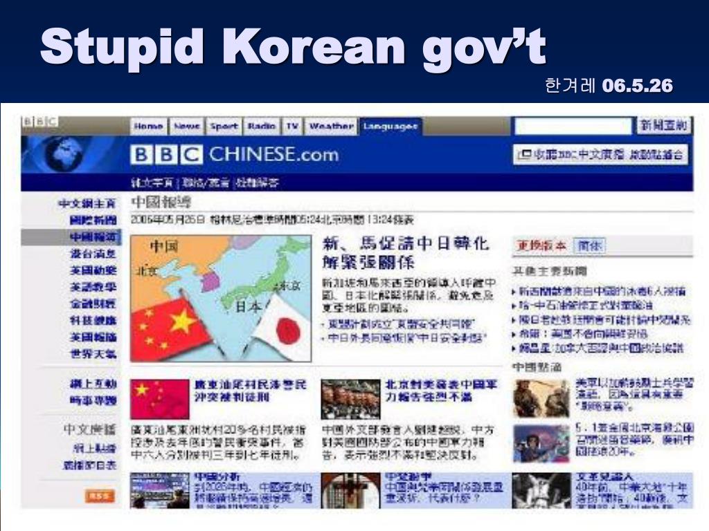Open 英語教學 in the left sidebar
Screen dimensions: 709x531
click(93, 287)
